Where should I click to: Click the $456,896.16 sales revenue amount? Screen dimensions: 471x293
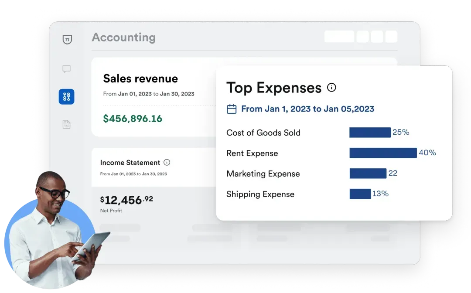pos(133,118)
